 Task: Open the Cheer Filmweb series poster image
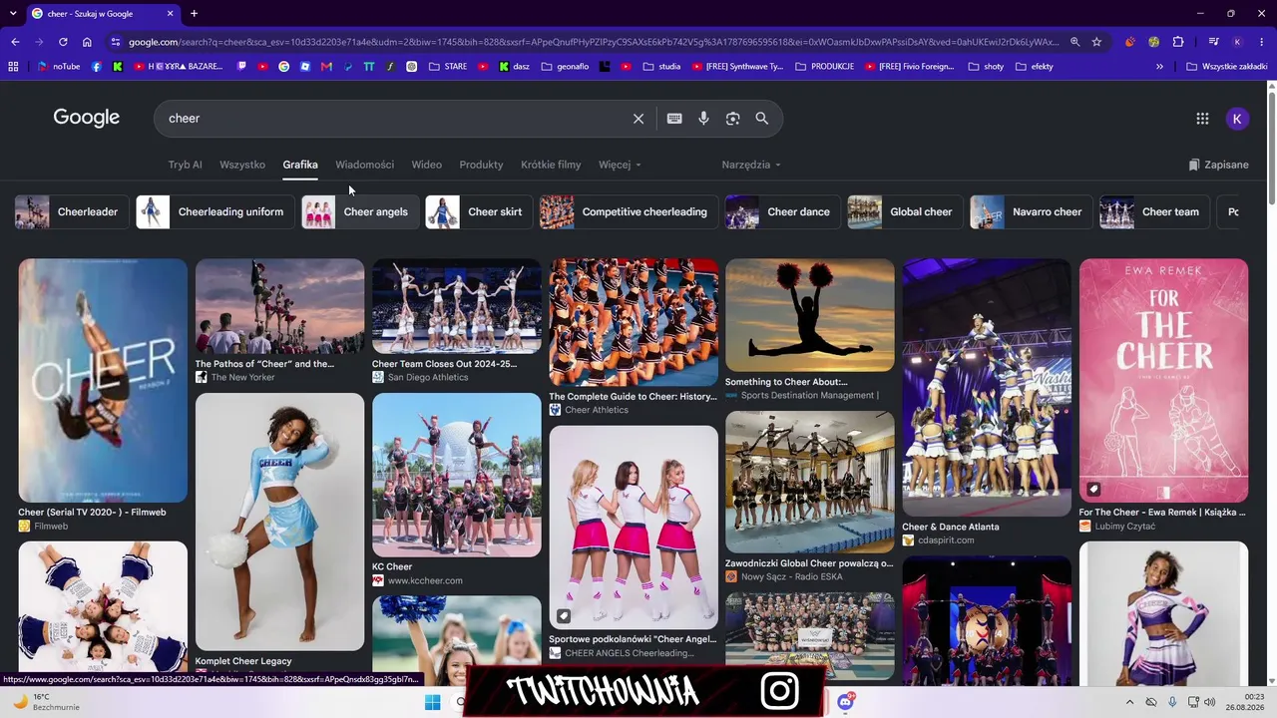(x=103, y=381)
